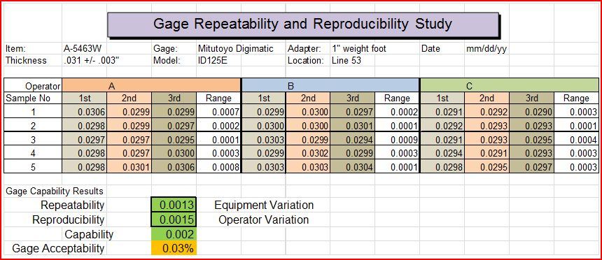Click Operator B's 3rd reading 0.0301 for sample 2
Viewport: 602px width, 260px height.
[352, 125]
